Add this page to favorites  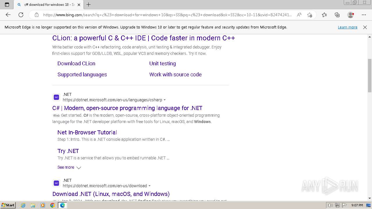point(310,15)
